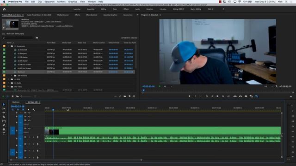Screen dimensions: 296x166
Task: Select the Slip tool
Action: coord(4,121)
